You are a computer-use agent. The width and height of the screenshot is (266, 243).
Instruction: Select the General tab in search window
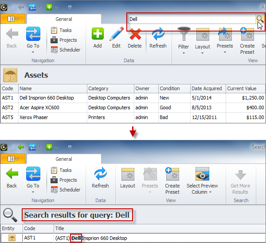coord(64,159)
